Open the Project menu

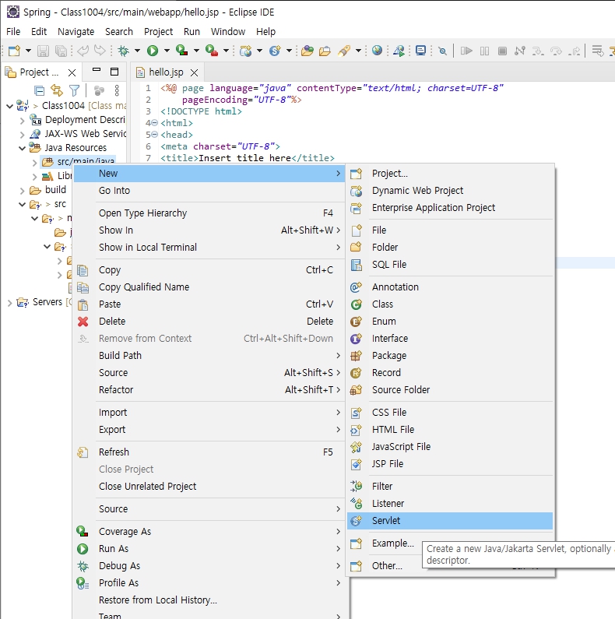(x=158, y=32)
